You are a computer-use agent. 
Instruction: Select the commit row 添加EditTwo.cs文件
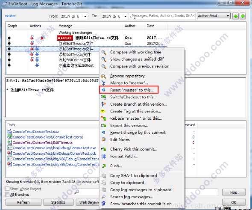75,54
